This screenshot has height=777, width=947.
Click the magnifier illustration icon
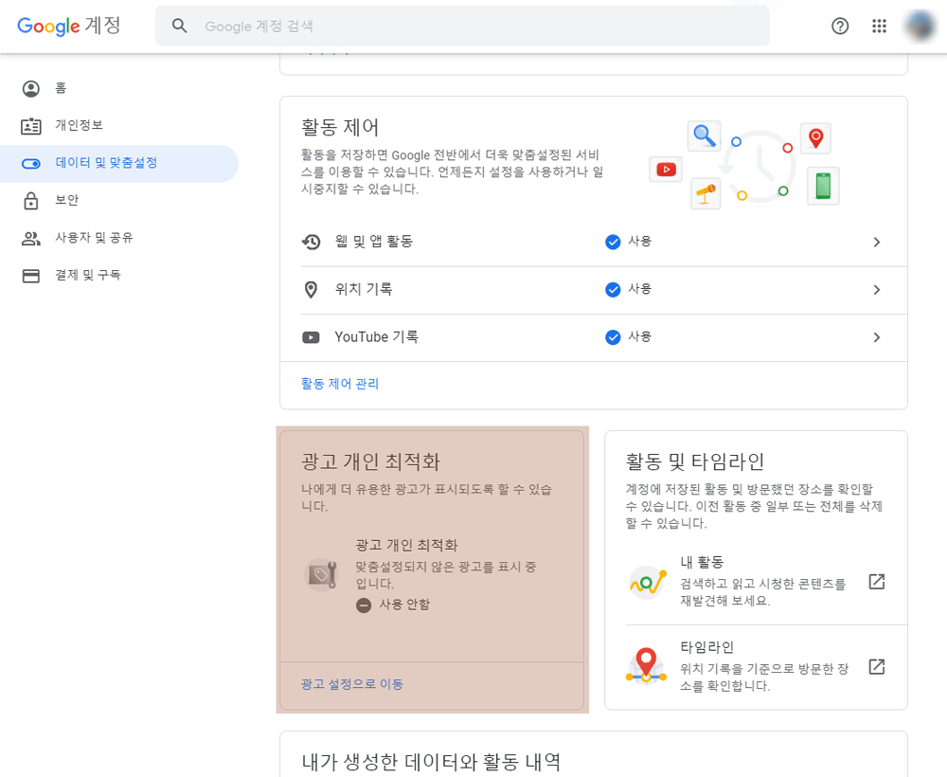point(705,136)
